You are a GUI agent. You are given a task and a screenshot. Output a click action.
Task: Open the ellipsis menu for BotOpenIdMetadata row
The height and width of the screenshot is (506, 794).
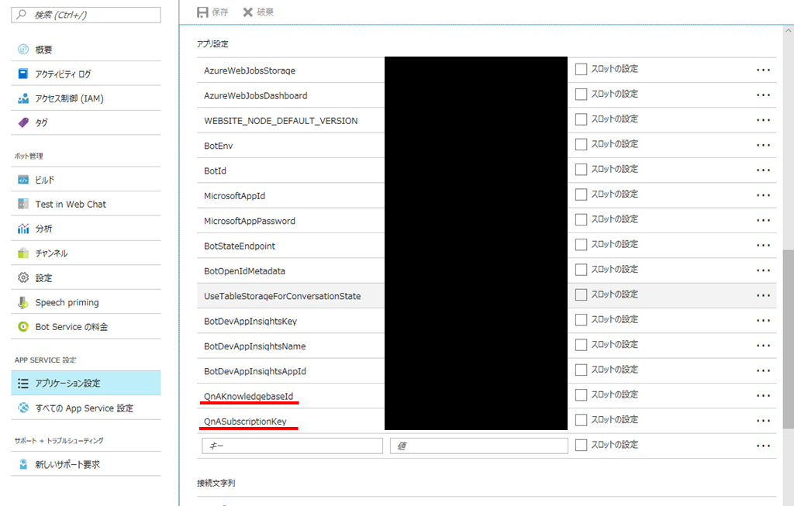(x=763, y=270)
